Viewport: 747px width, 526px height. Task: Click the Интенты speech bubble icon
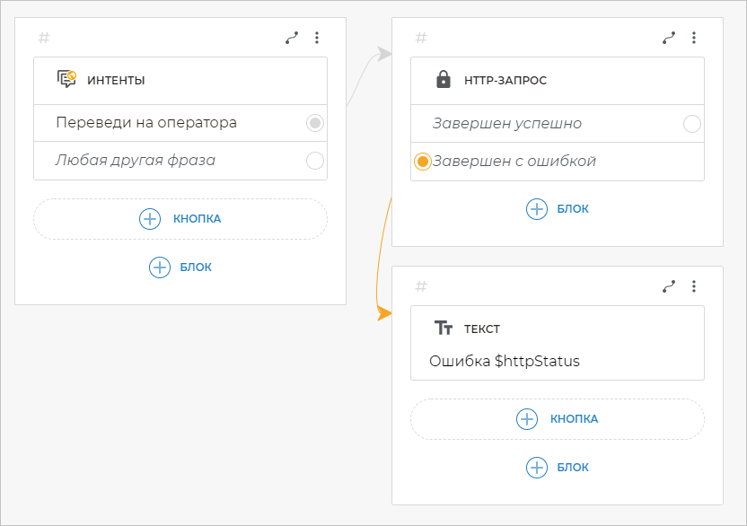[x=66, y=80]
